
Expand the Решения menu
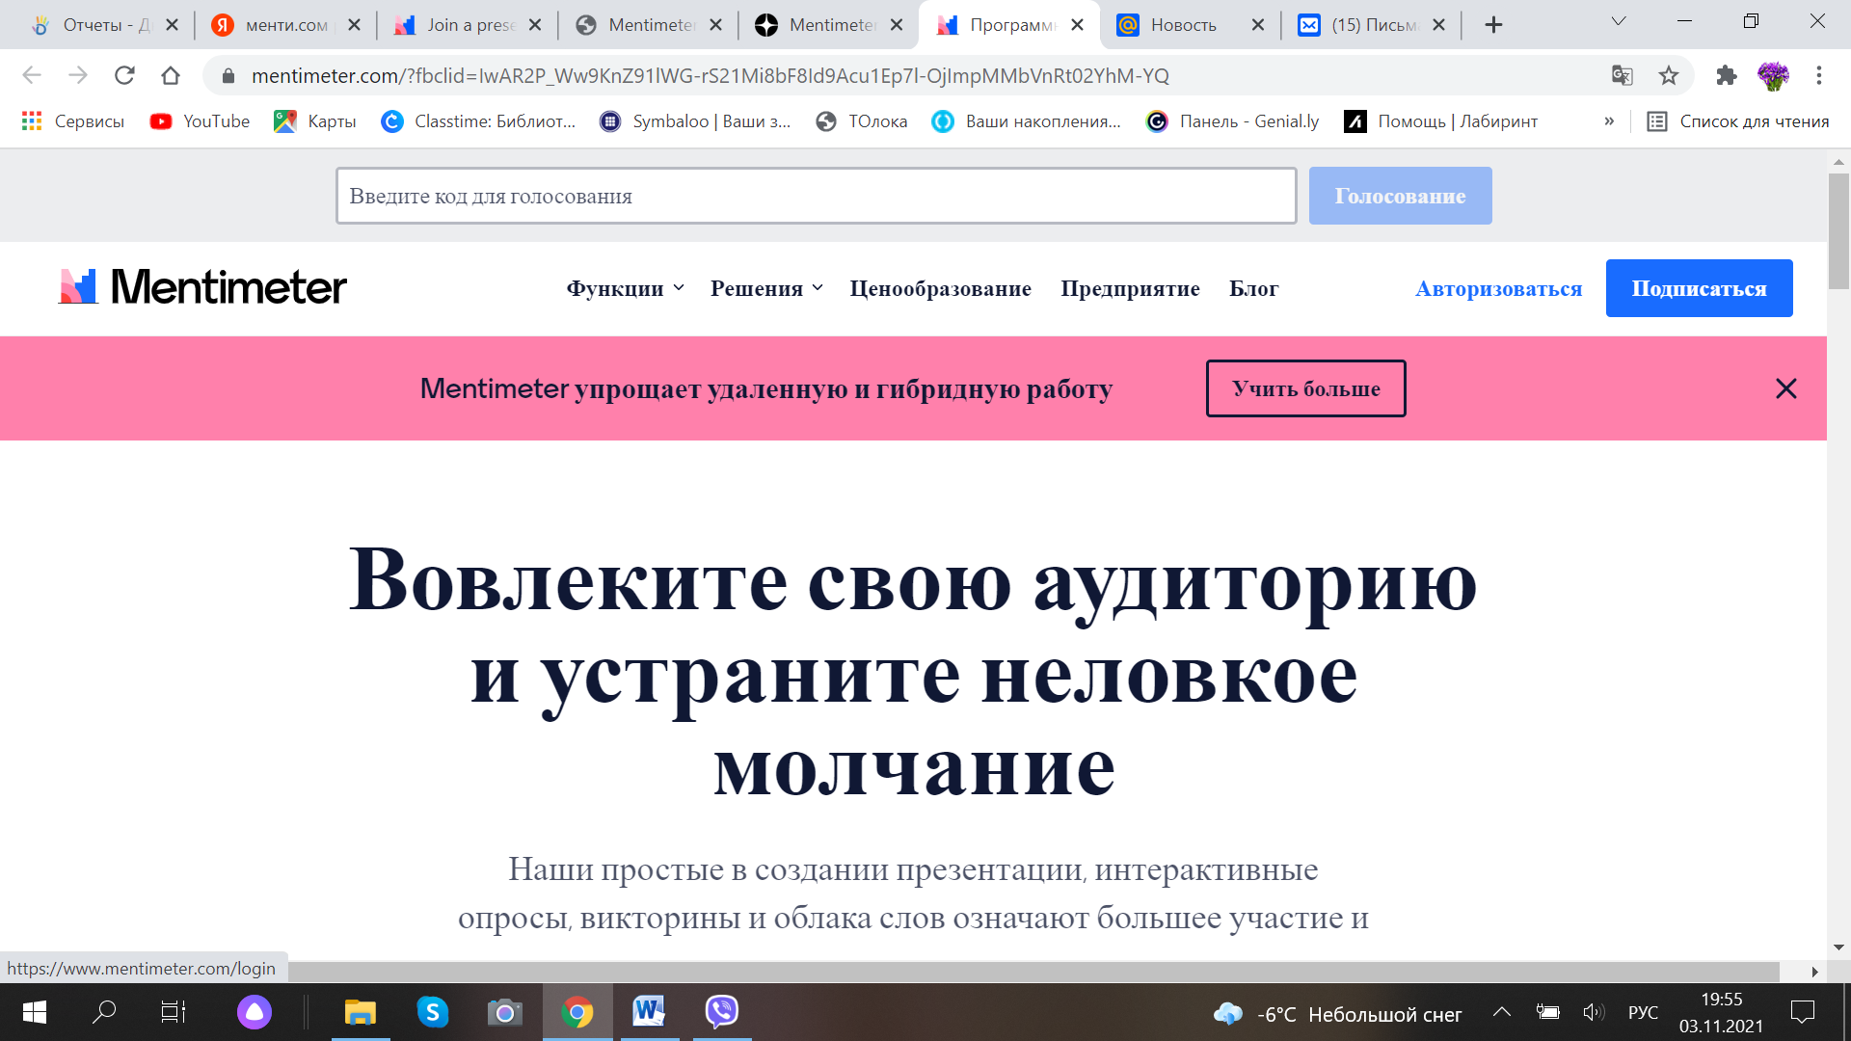click(x=766, y=288)
